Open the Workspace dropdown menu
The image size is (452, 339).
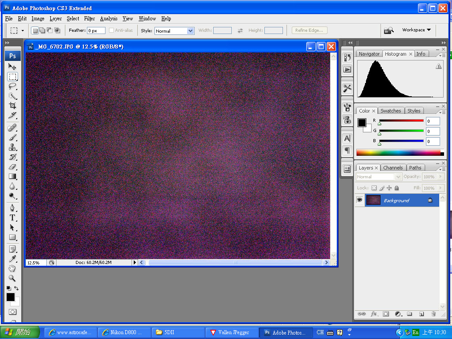pos(416,30)
